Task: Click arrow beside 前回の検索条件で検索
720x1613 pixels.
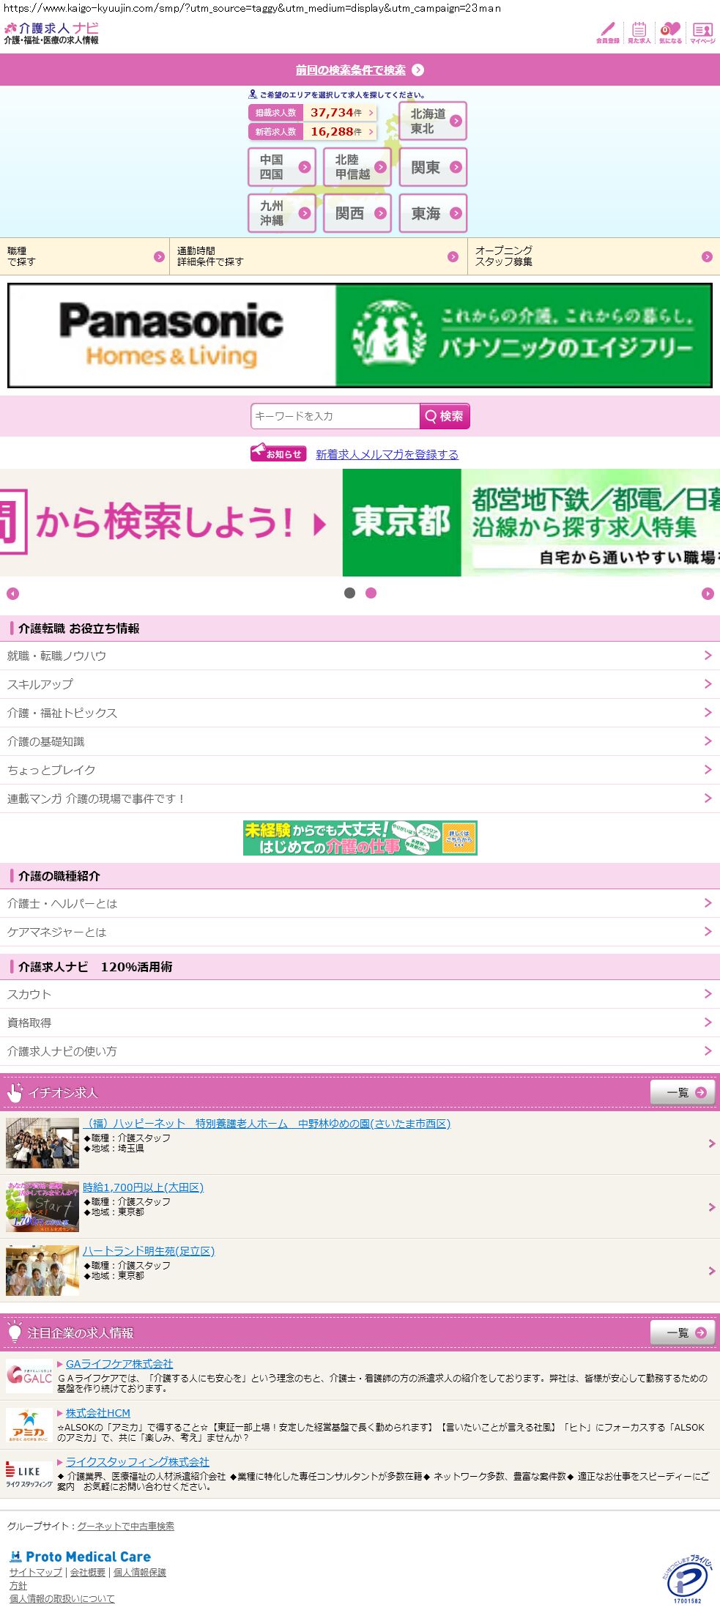Action: pos(418,70)
